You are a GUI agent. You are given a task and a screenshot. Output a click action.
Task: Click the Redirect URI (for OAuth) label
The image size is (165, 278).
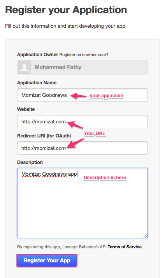[x=44, y=136]
